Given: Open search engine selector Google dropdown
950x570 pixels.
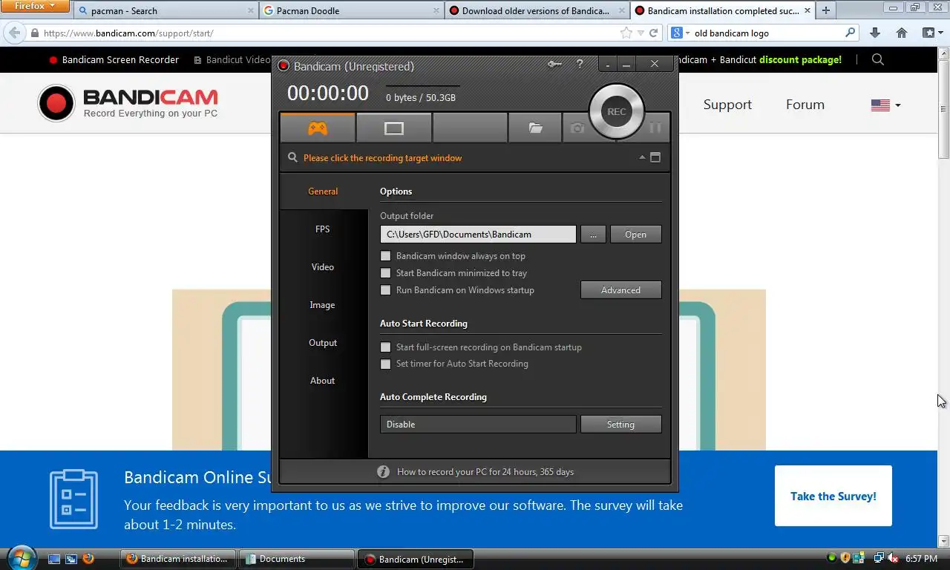Looking at the screenshot, I should [x=680, y=33].
